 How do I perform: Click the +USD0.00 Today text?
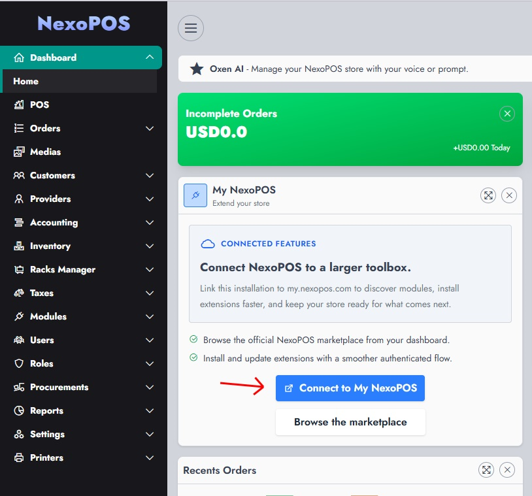(482, 148)
